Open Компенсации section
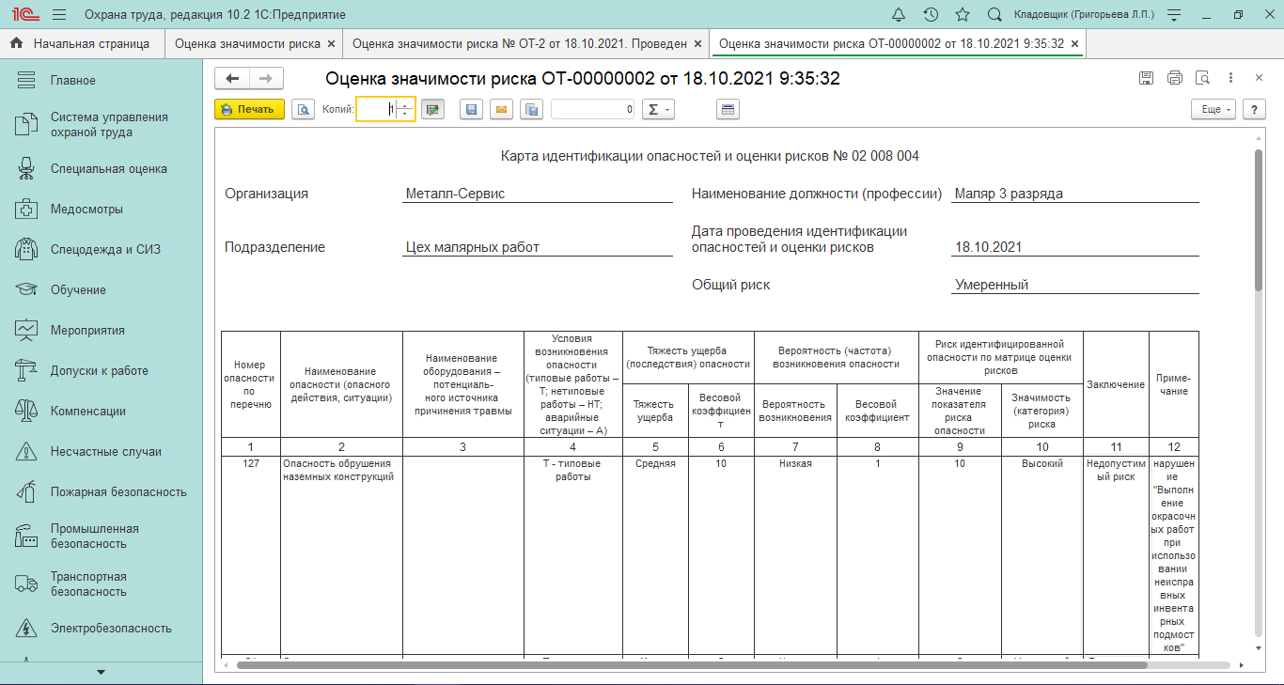 pyautogui.click(x=101, y=412)
